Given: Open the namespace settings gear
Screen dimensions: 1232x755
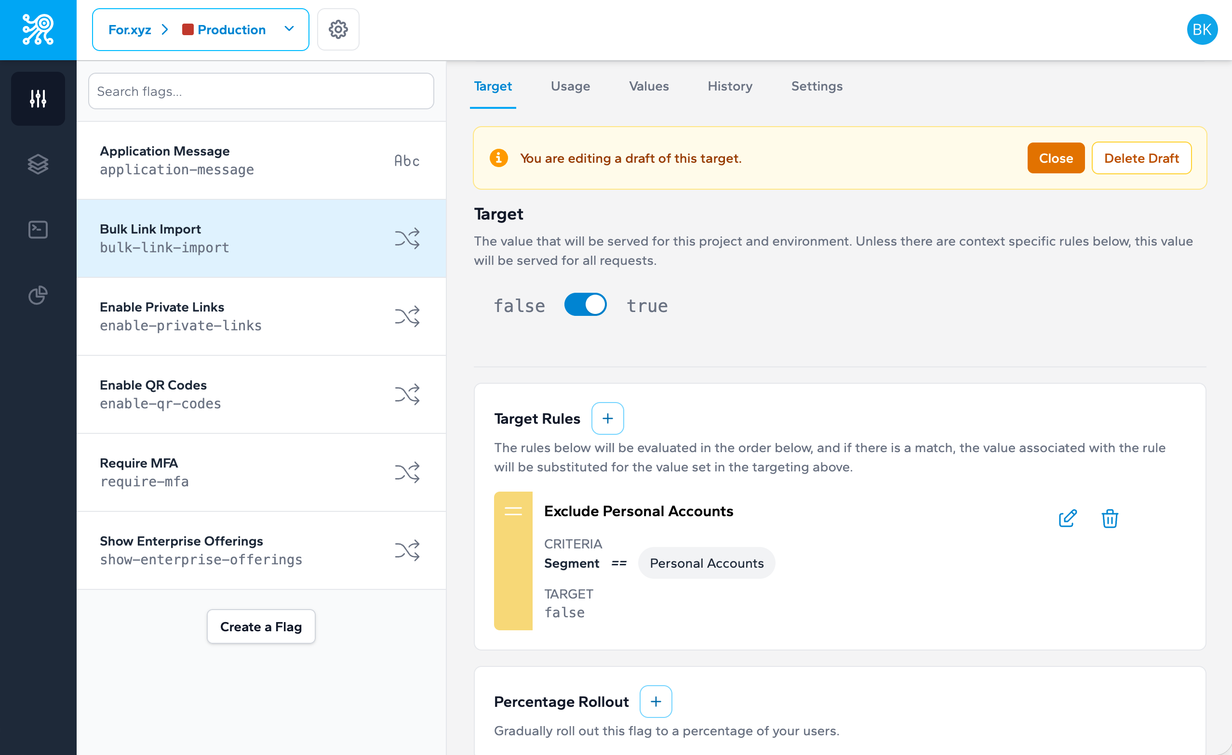Looking at the screenshot, I should (x=338, y=29).
